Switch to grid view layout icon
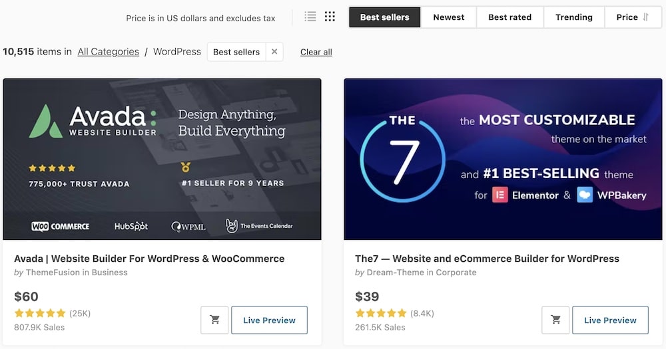Viewport: 666px width, 349px height. (330, 17)
